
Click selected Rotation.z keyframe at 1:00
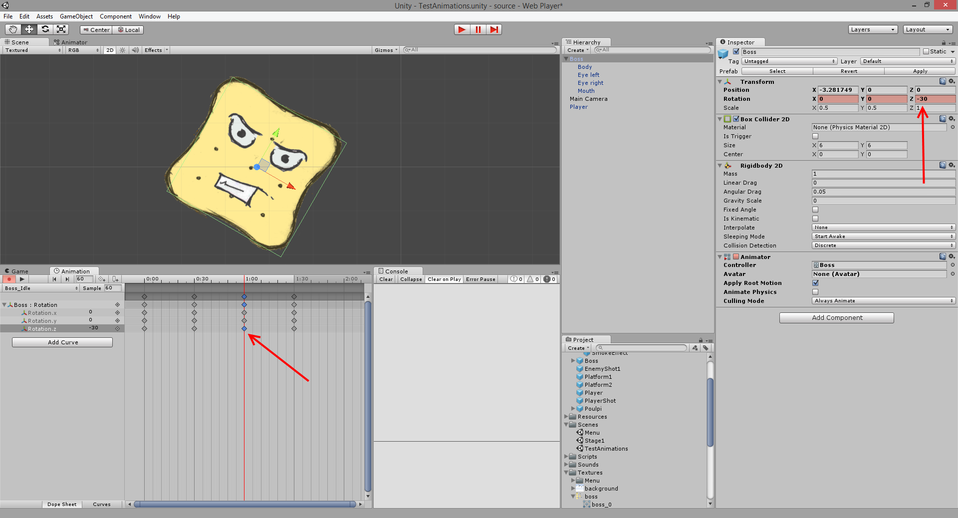coord(244,328)
